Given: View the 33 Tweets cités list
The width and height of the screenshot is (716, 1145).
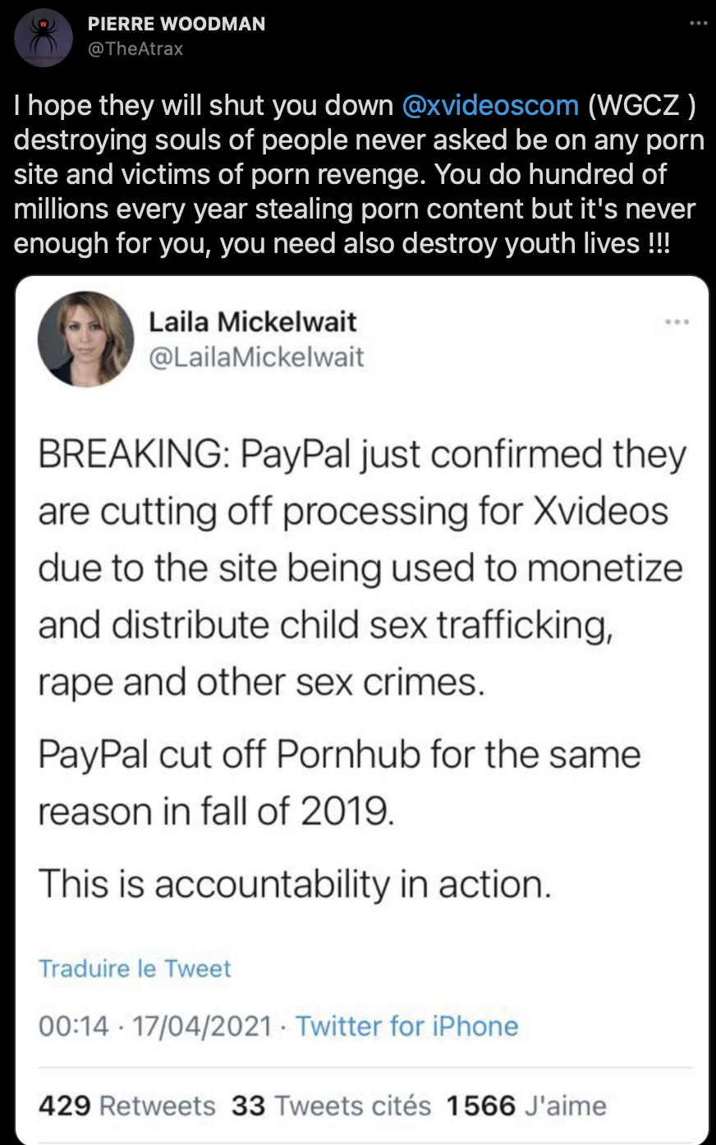Looking at the screenshot, I should (x=330, y=1106).
